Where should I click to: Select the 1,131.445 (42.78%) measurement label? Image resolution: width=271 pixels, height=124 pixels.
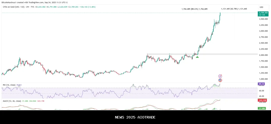[234, 9]
